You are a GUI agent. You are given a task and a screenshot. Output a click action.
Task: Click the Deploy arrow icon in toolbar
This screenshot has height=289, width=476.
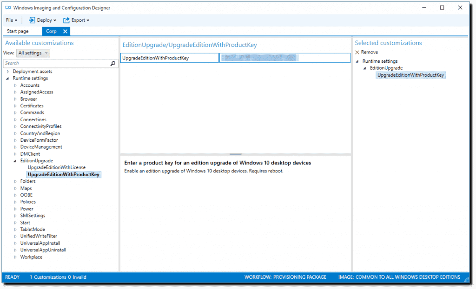(32, 20)
